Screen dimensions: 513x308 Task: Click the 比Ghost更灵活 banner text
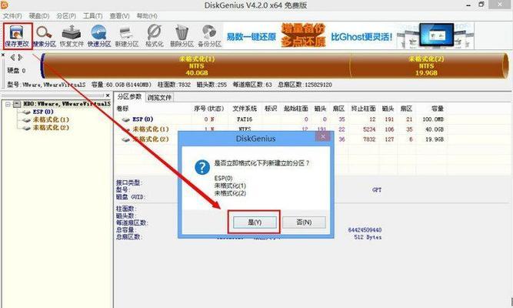[x=361, y=37]
